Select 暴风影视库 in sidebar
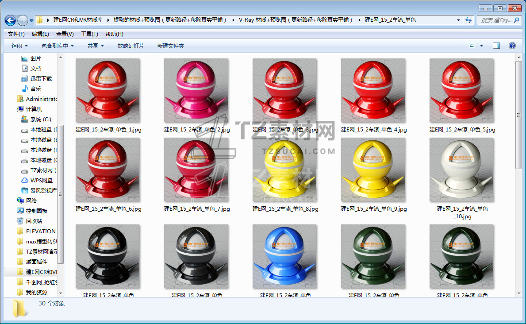The height and width of the screenshot is (324, 526). click(x=39, y=190)
